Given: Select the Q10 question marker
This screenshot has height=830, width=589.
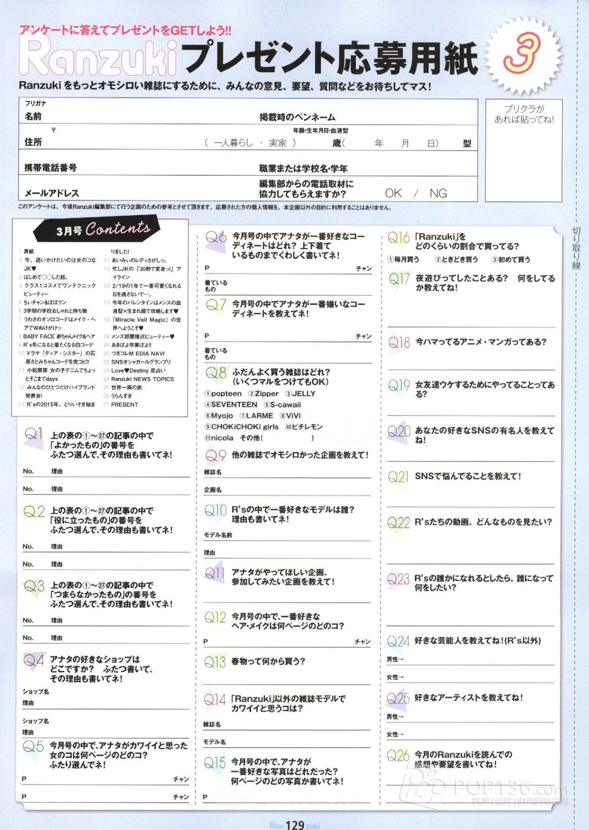Looking at the screenshot, I should click(216, 510).
